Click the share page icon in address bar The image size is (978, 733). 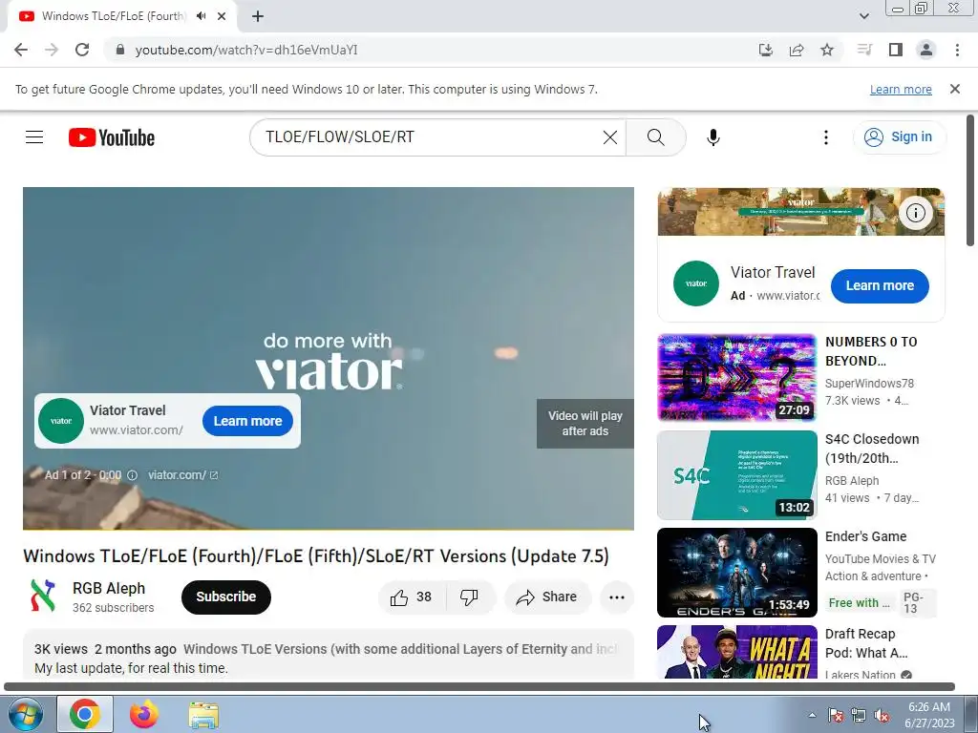coord(797,50)
